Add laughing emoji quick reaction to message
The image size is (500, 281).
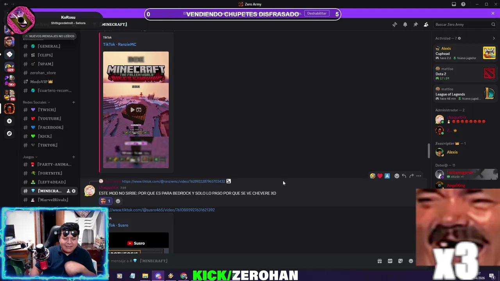[373, 176]
